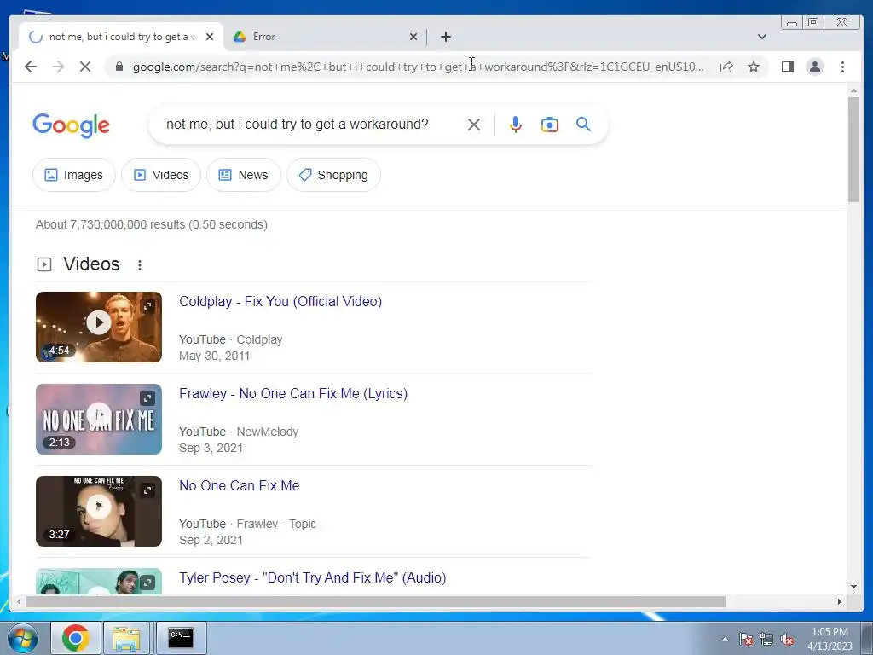Click the 'YouTube · Coldplay' source text
Viewport: 873px width, 655px height.
pos(230,339)
